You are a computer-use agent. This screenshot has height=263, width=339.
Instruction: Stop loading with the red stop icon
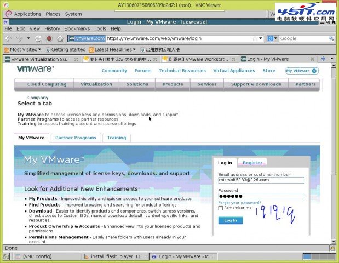49,38
